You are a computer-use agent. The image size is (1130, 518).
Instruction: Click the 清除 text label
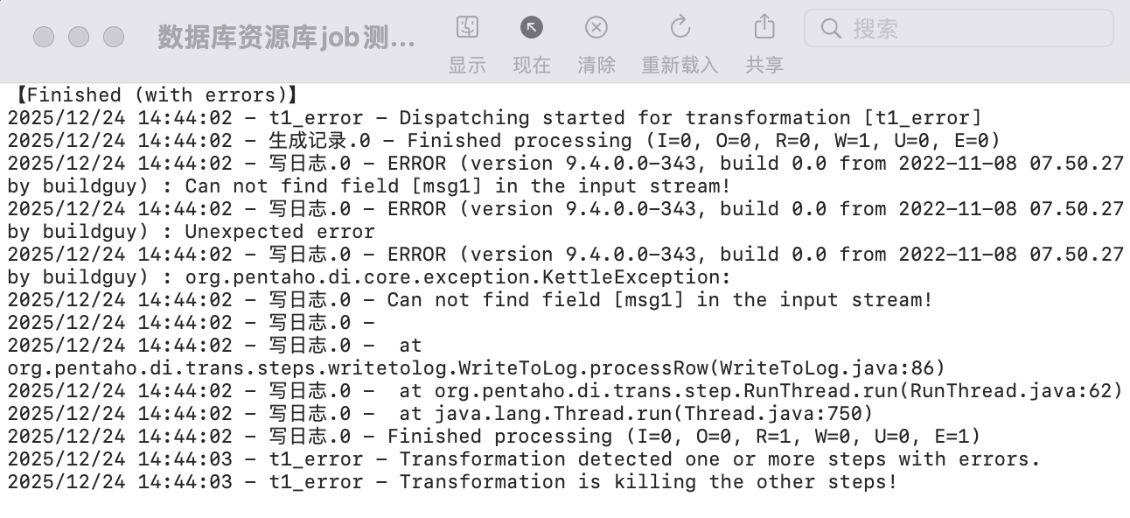(x=596, y=65)
